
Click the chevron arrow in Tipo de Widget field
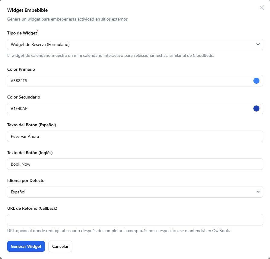pyautogui.click(x=258, y=44)
